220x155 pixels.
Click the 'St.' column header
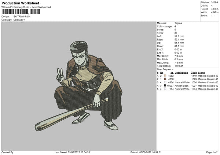tap(172, 73)
